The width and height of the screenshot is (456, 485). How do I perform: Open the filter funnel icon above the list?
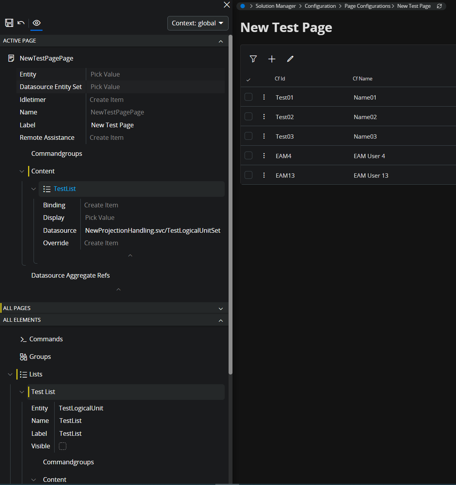coord(253,59)
